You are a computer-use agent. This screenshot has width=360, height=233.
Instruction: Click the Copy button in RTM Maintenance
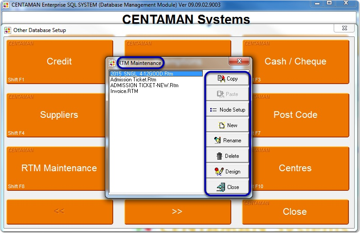pos(227,79)
